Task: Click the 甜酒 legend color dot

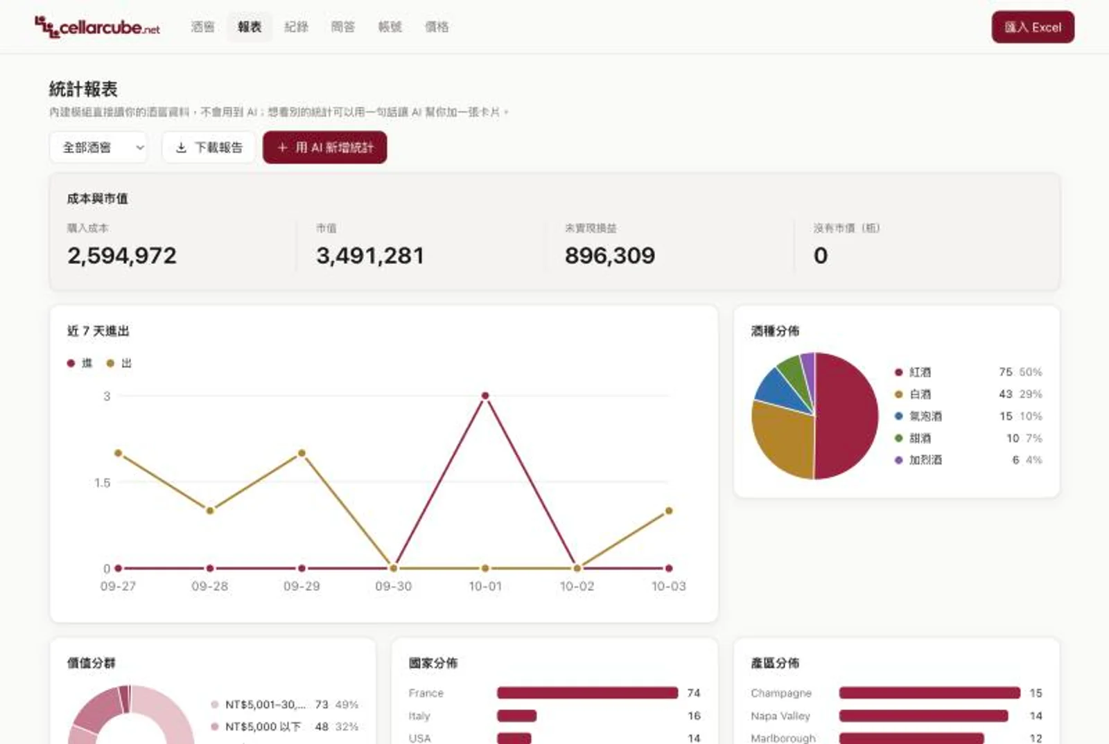Action: 898,438
